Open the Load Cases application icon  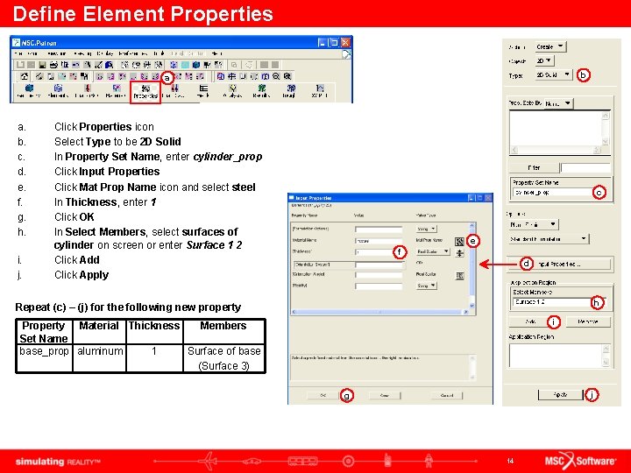(x=174, y=91)
